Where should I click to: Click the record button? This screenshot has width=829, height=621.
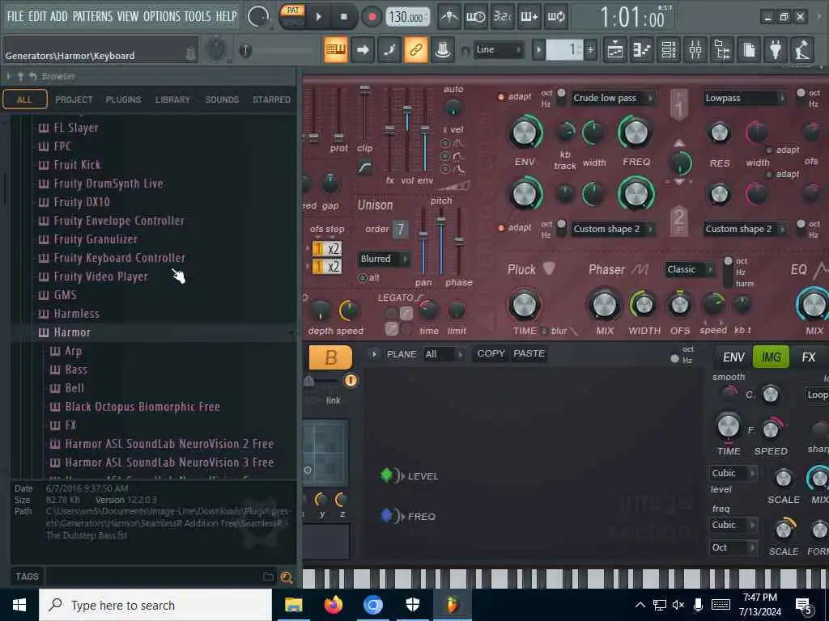point(372,17)
